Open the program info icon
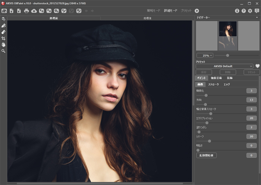The image size is (261, 185). (x=237, y=11)
